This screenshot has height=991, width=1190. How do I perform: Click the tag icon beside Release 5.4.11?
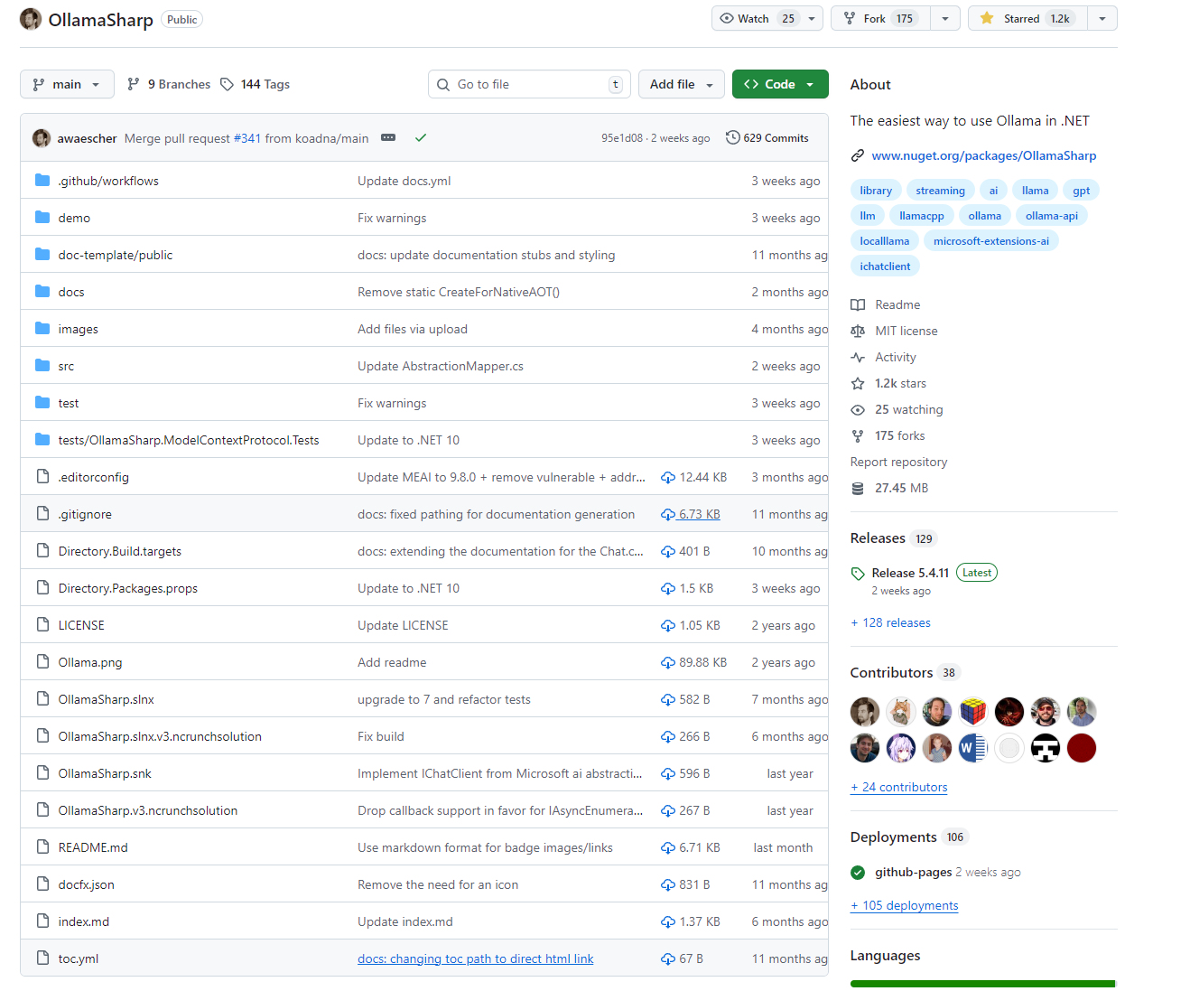(x=858, y=573)
